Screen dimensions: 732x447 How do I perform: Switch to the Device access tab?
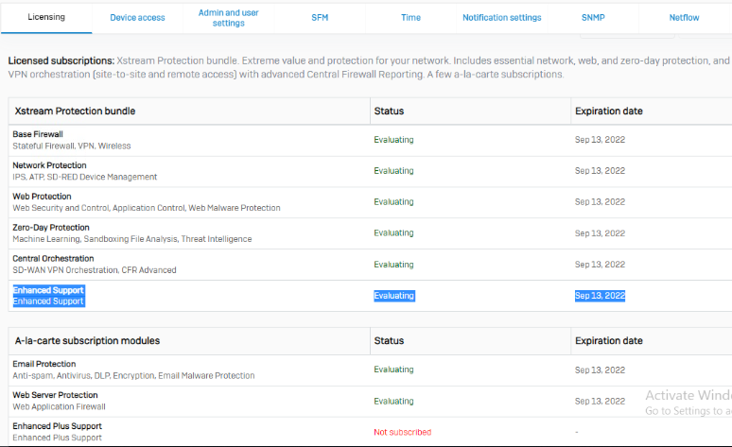tap(137, 18)
